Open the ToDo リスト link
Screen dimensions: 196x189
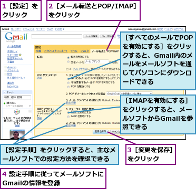(13, 87)
